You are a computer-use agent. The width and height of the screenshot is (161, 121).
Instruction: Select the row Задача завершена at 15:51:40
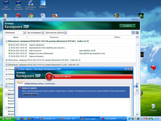point(70,45)
